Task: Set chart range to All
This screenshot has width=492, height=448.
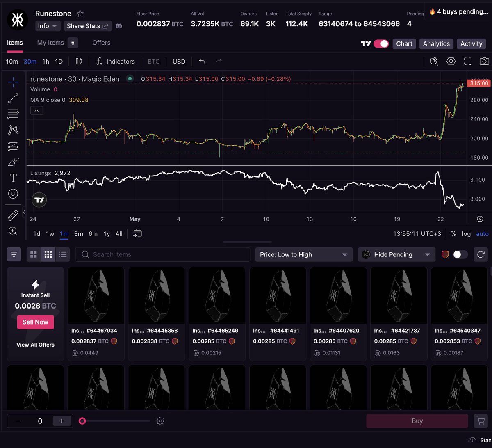Action: [x=119, y=233]
